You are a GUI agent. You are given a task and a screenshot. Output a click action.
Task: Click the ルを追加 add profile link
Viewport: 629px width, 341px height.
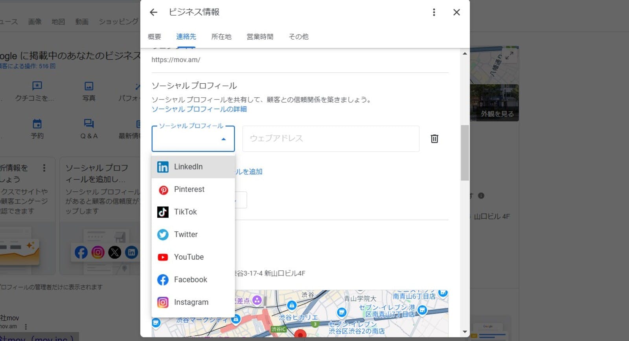pos(249,172)
